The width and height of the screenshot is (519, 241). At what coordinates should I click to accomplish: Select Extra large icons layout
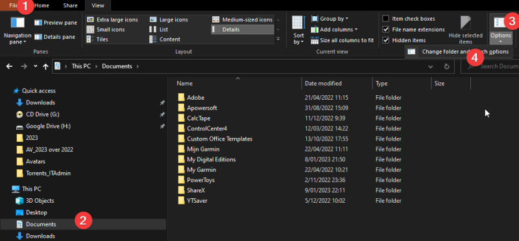coord(112,19)
